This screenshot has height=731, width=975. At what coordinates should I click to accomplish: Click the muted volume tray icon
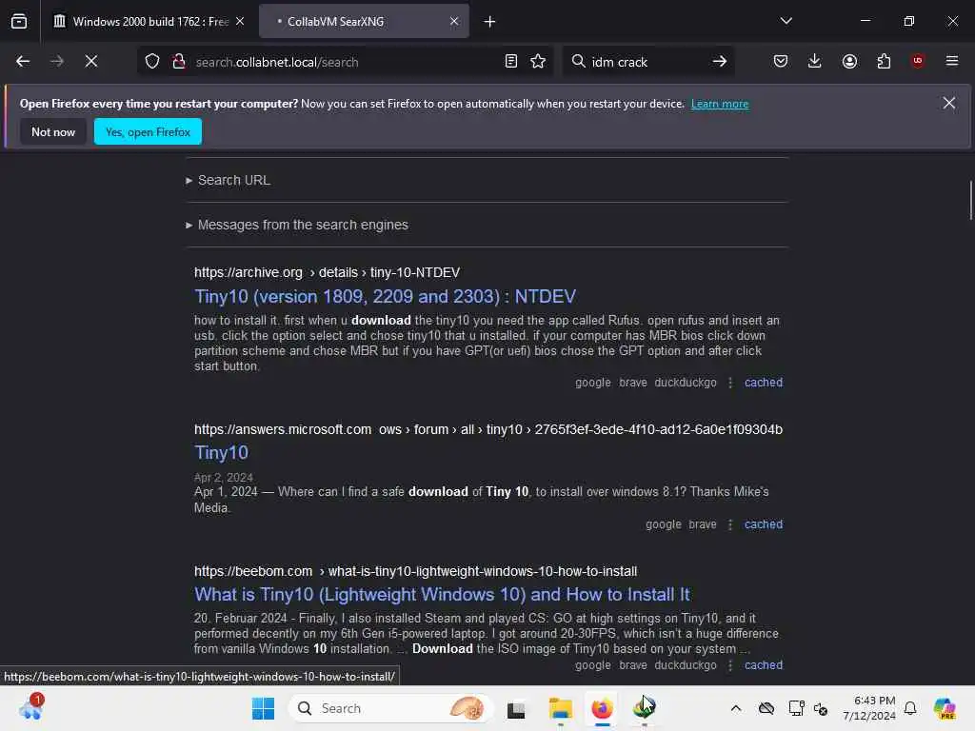click(x=821, y=708)
